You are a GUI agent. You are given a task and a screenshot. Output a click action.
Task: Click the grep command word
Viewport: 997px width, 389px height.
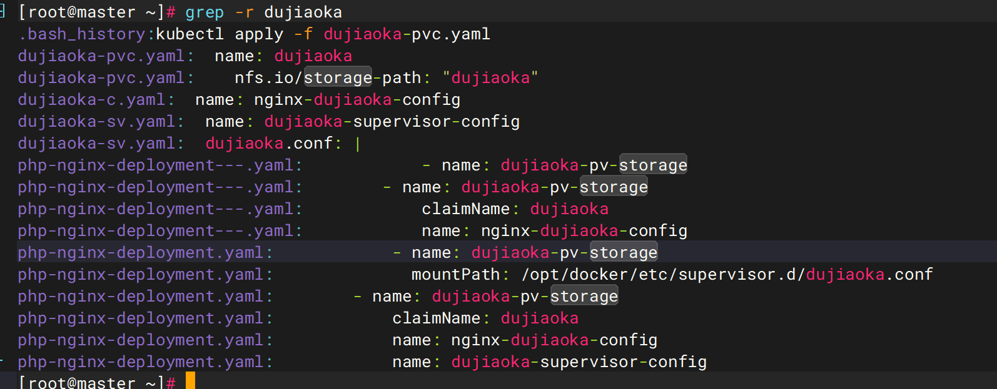205,12
